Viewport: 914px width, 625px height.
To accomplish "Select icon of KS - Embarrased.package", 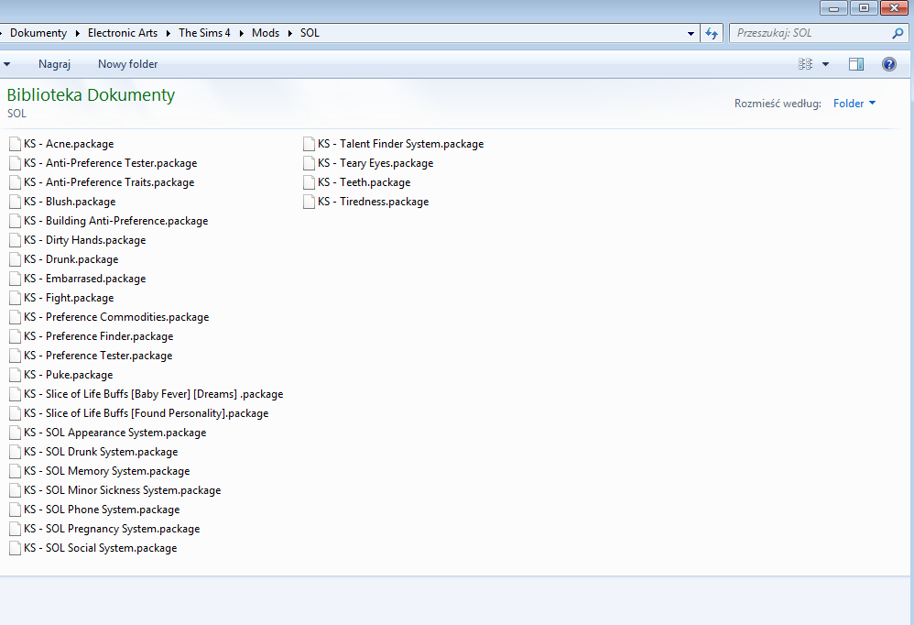I will click(16, 279).
